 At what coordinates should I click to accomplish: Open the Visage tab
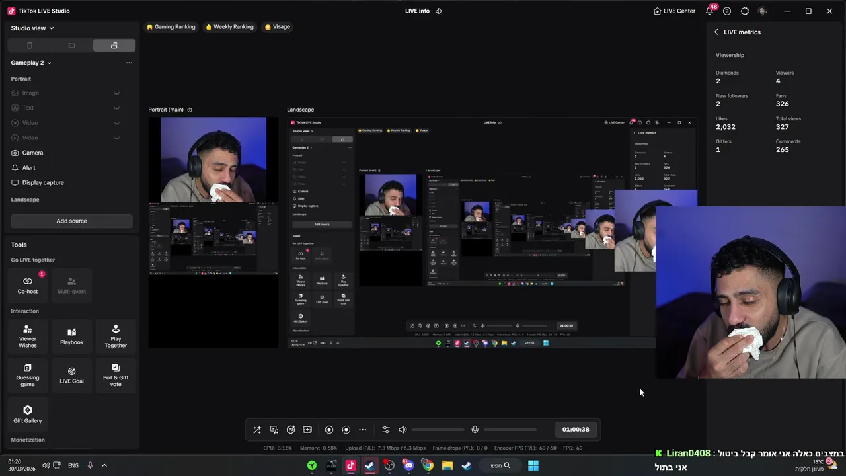[x=278, y=27]
